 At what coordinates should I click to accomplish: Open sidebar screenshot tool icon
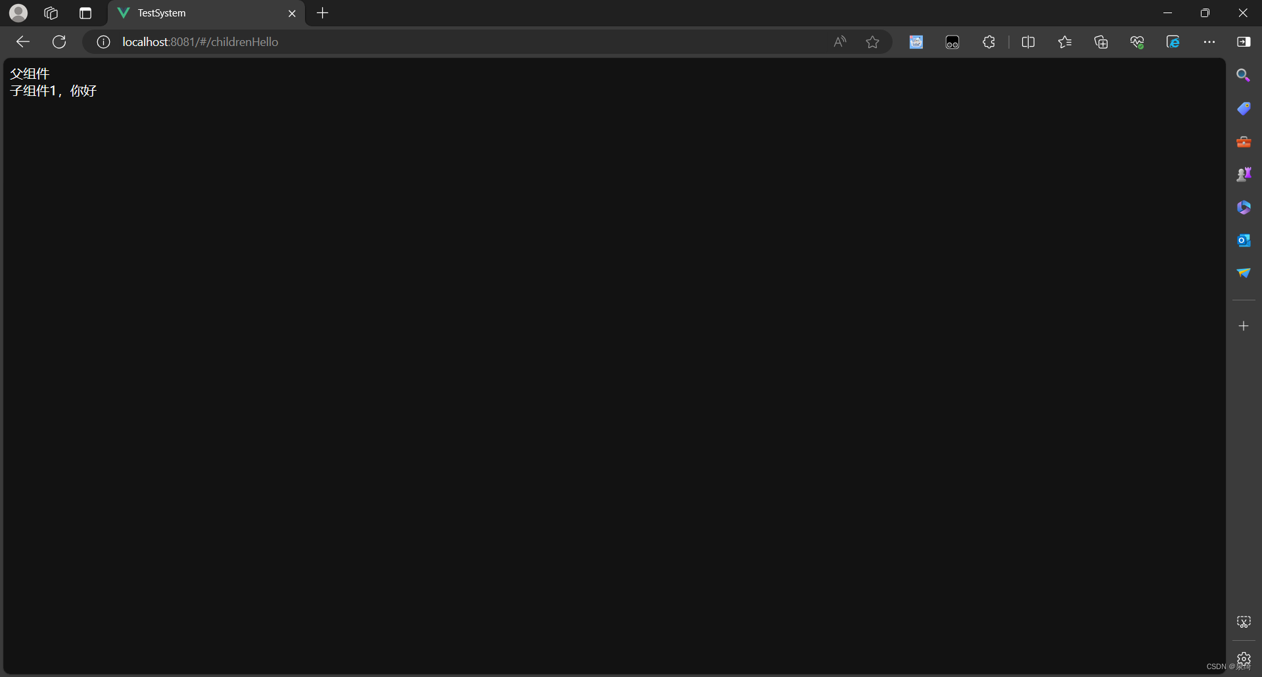1244,622
